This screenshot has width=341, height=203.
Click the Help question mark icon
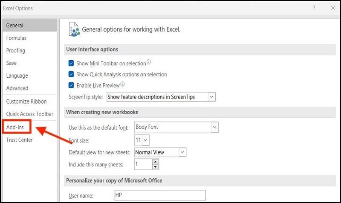(314, 8)
